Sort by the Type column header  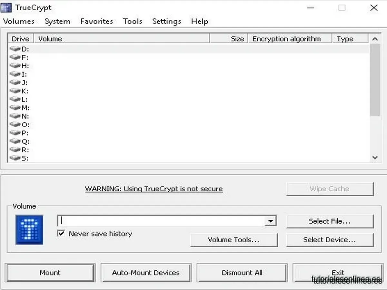pos(350,39)
